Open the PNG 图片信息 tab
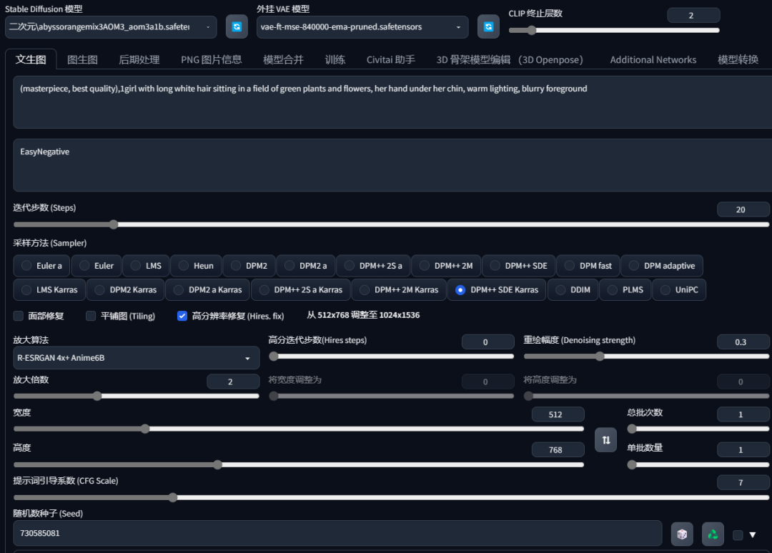The image size is (772, 553). 211,59
